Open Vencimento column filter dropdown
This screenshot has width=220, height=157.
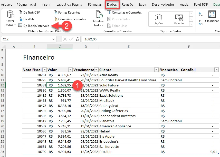click(x=96, y=70)
